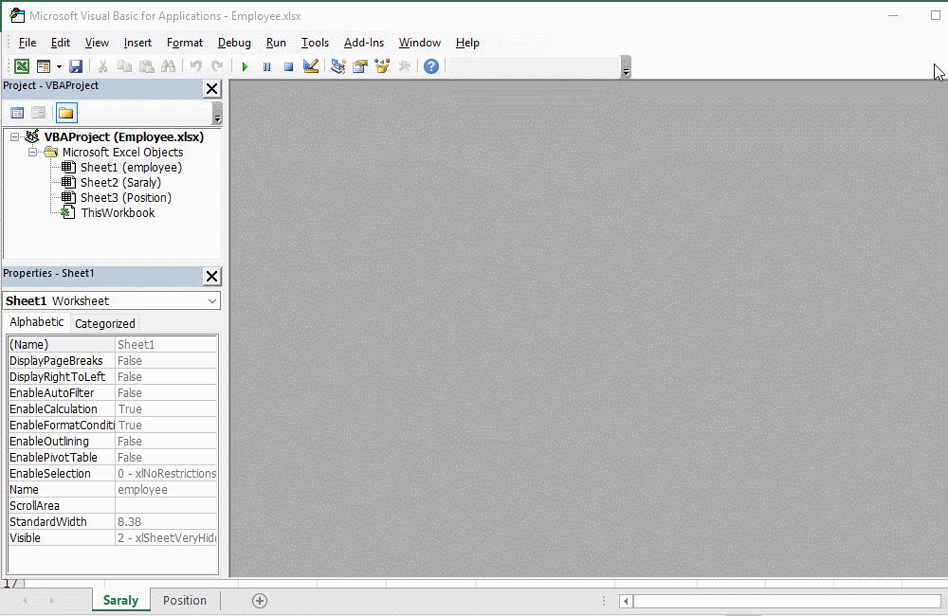Select VBAProject (Employee.xlsx) root item
Viewport: 948px width, 616px height.
[x=124, y=136]
